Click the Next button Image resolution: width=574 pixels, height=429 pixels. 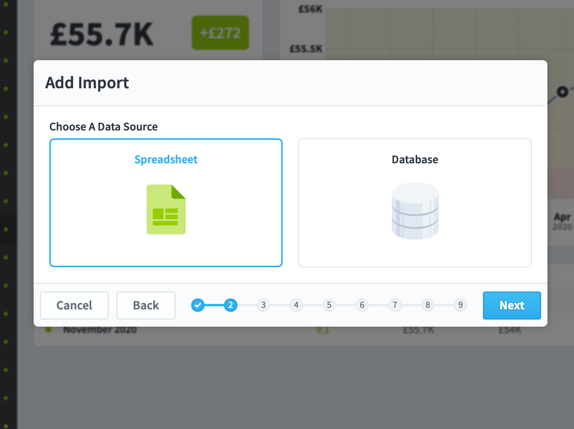[x=512, y=306]
